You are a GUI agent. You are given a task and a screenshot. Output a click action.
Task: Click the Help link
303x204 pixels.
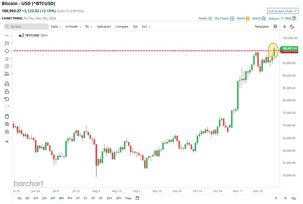point(288,18)
